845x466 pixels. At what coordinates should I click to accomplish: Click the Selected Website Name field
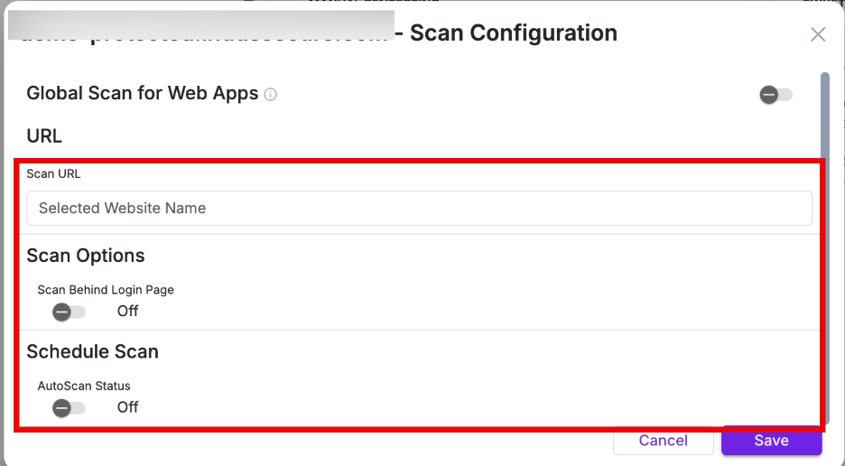[419, 208]
